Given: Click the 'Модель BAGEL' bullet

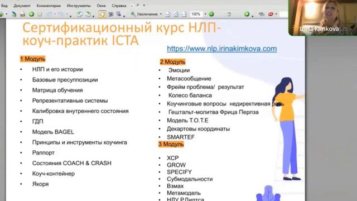Looking at the screenshot, I should coord(53,132).
